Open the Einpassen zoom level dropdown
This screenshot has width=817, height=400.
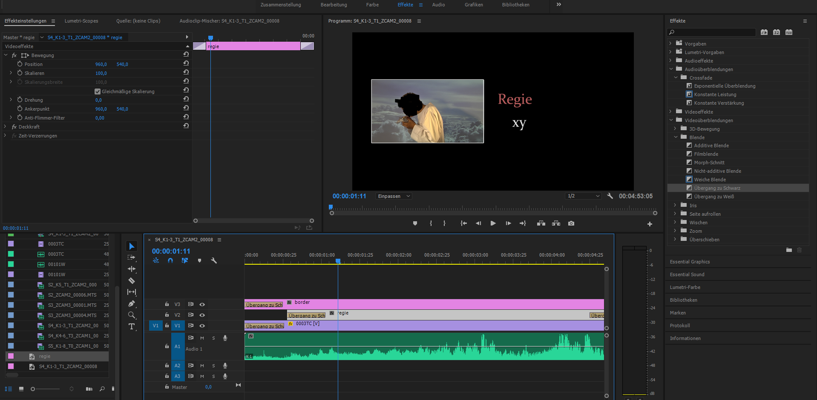click(x=394, y=196)
